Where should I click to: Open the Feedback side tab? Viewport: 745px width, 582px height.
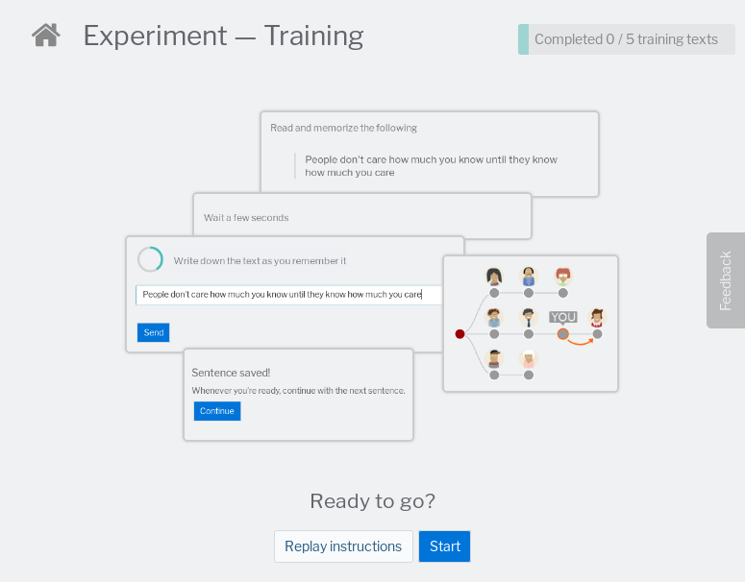(x=726, y=280)
